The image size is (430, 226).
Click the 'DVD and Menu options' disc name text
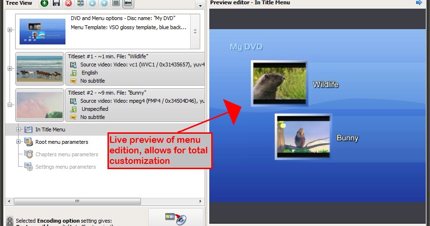[x=123, y=18]
